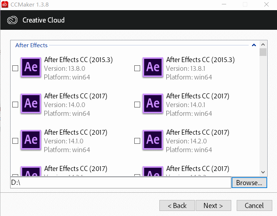The height and width of the screenshot is (216, 277).
Task: Click the After Effects 14.0.1 Ae icon
Action: (153, 104)
